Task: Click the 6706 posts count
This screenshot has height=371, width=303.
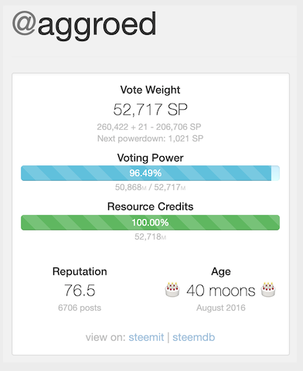Action: pyautogui.click(x=80, y=308)
